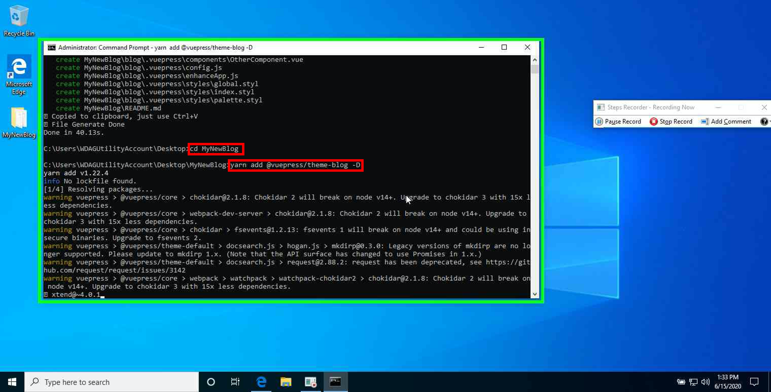
Task: Click the Type here to search box
Action: (112, 382)
